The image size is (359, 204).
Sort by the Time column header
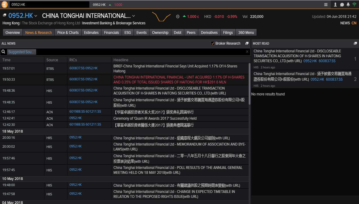click(6, 60)
